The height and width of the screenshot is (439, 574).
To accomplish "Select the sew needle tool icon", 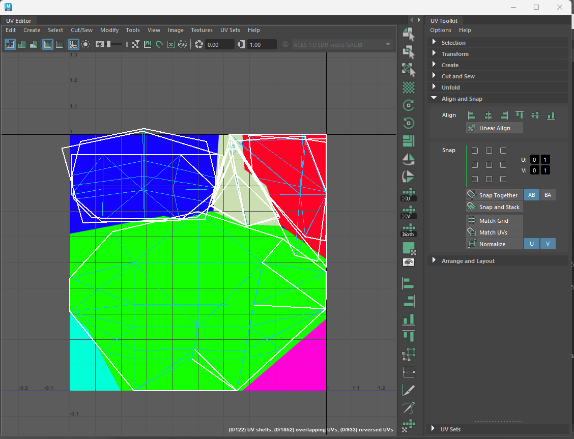I will (408, 407).
